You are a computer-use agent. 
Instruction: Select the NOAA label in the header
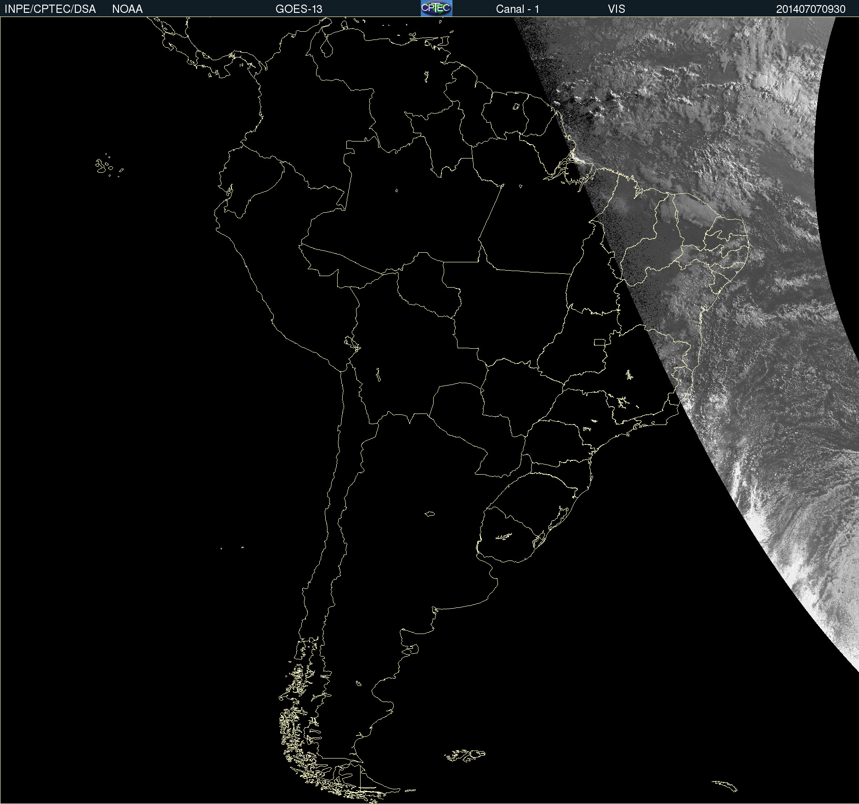[x=127, y=9]
